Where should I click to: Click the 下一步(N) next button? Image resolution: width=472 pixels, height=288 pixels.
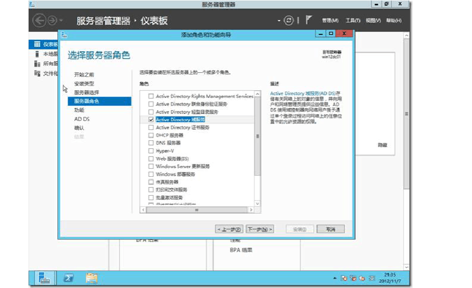(260, 229)
